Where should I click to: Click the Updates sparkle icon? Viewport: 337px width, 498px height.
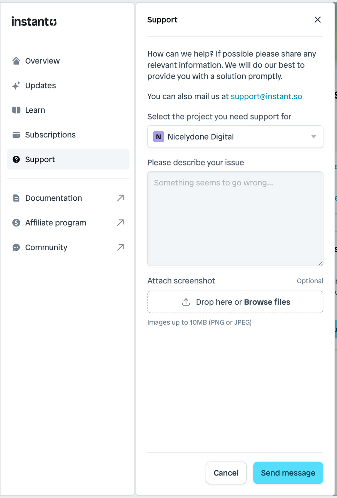click(x=16, y=85)
